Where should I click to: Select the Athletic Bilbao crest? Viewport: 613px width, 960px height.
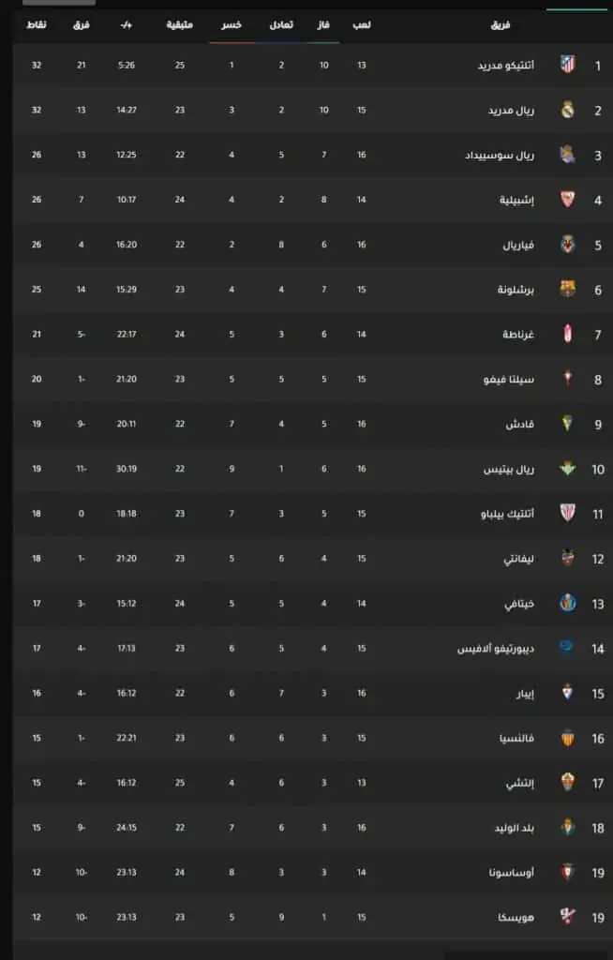pyautogui.click(x=568, y=513)
